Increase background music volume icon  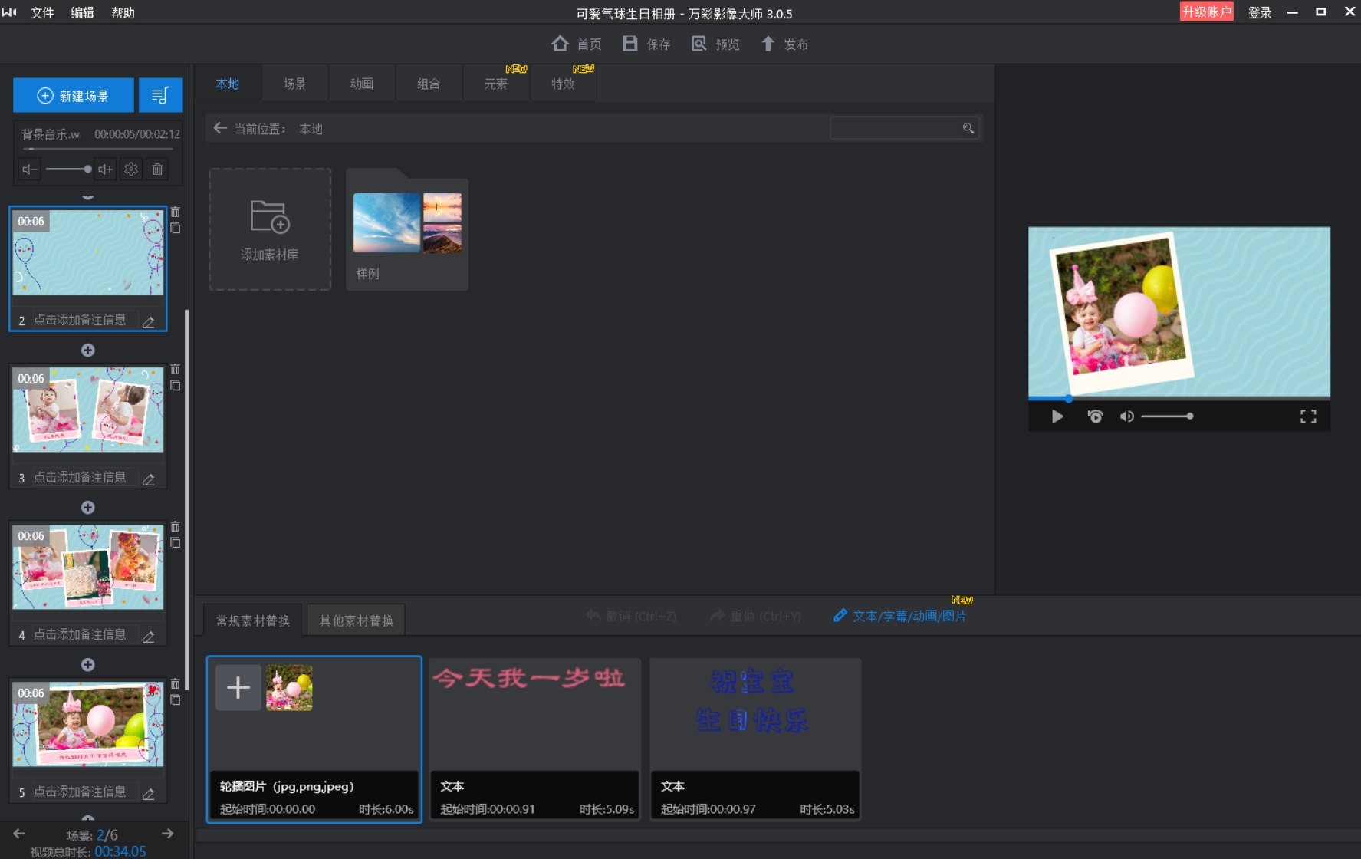(x=106, y=169)
